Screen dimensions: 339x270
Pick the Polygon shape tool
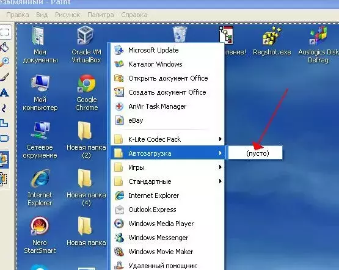click(x=4, y=123)
